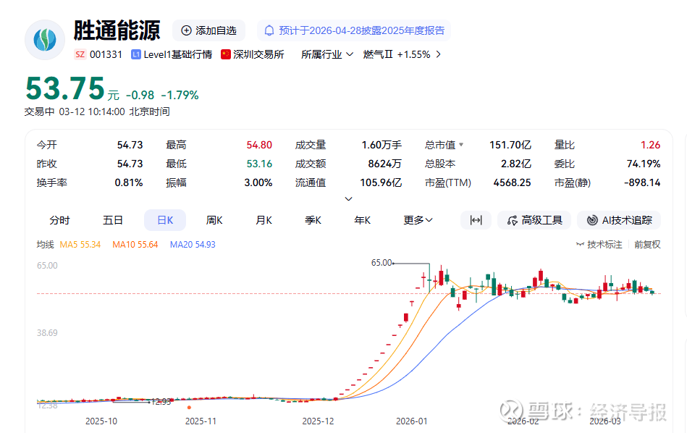Screen dimensions: 687x433
Task: Click the 均线 label
Action: click(45, 245)
